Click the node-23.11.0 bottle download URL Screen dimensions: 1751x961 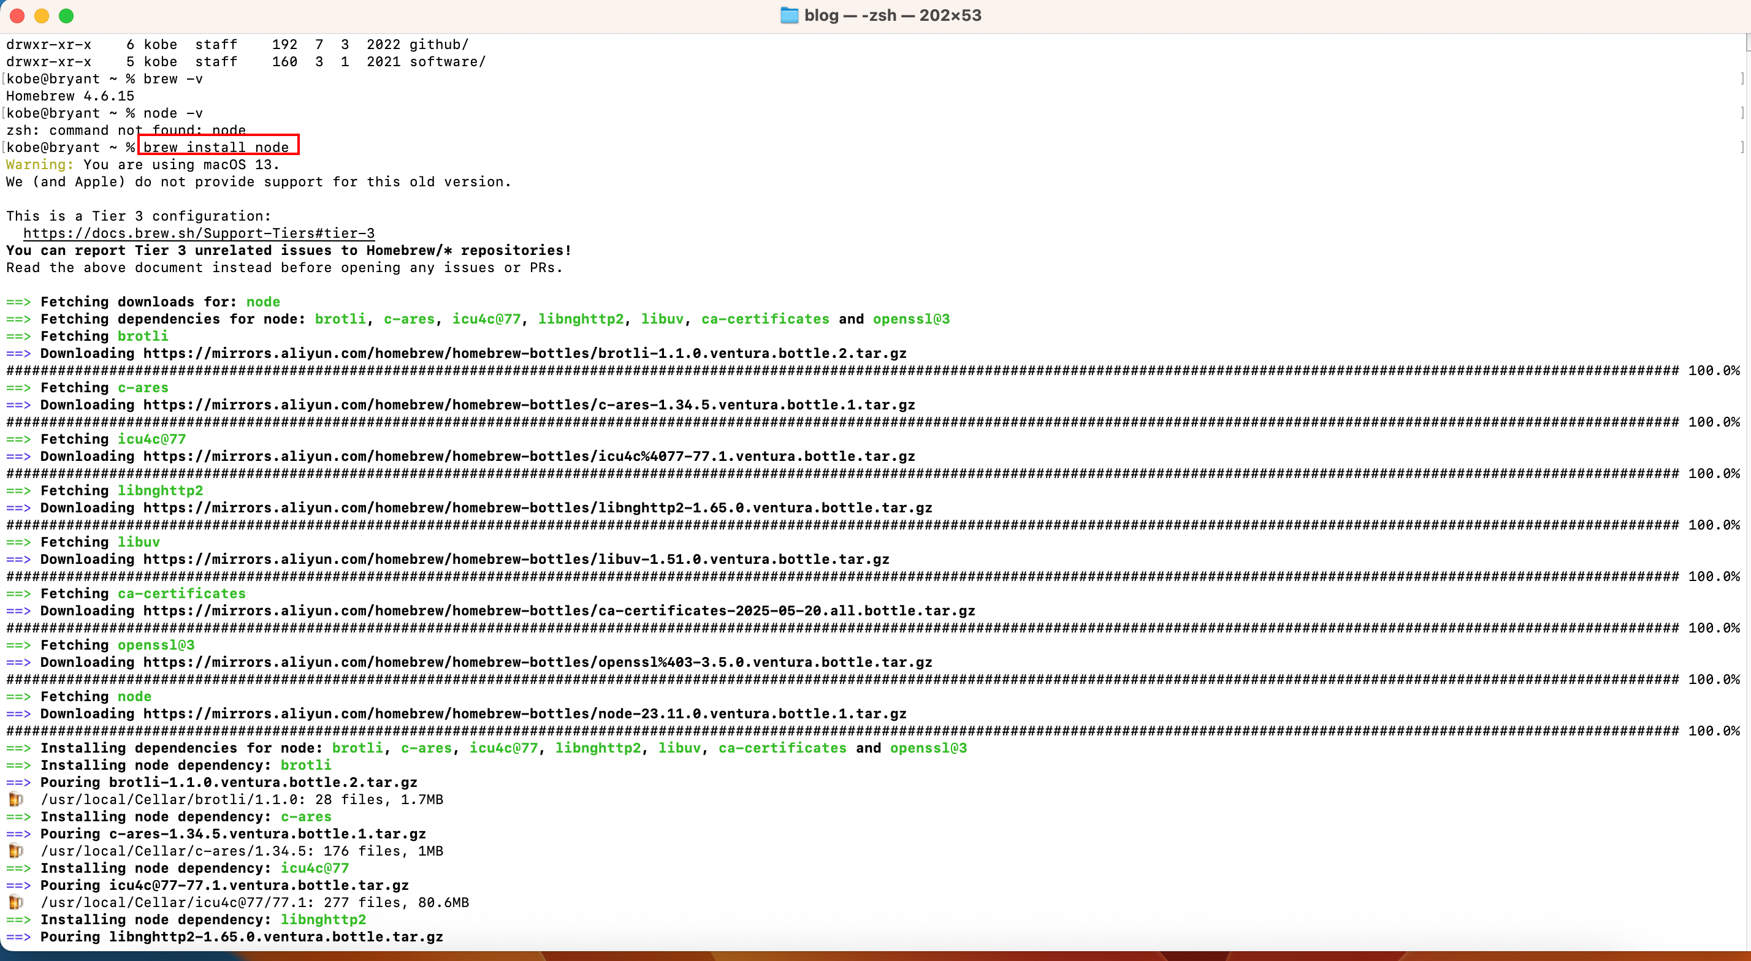(x=524, y=713)
